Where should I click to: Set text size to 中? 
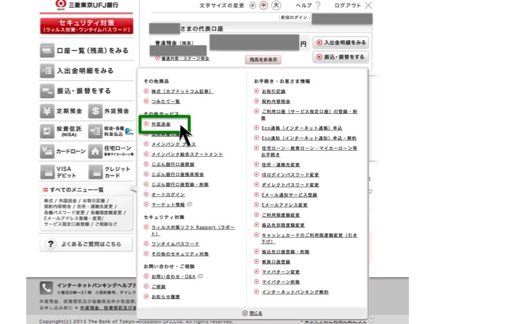(264, 6)
